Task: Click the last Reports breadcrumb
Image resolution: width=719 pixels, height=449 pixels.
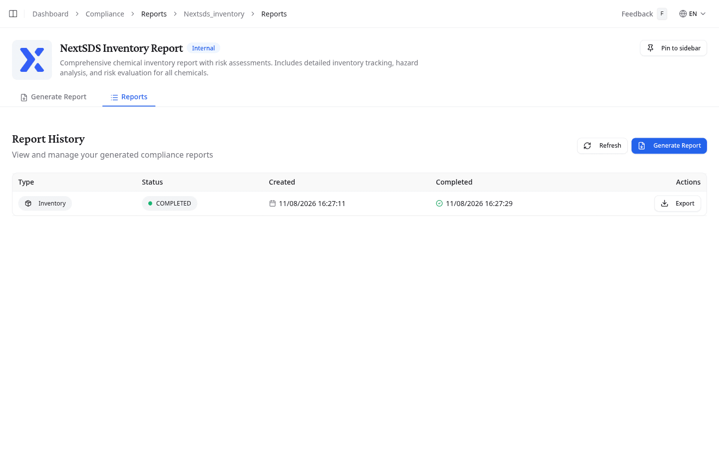Action: point(274,14)
